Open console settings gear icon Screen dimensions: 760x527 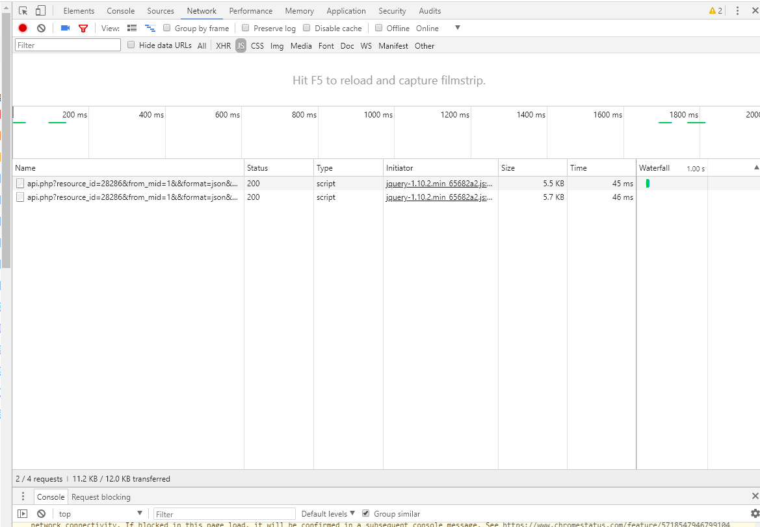click(x=754, y=513)
